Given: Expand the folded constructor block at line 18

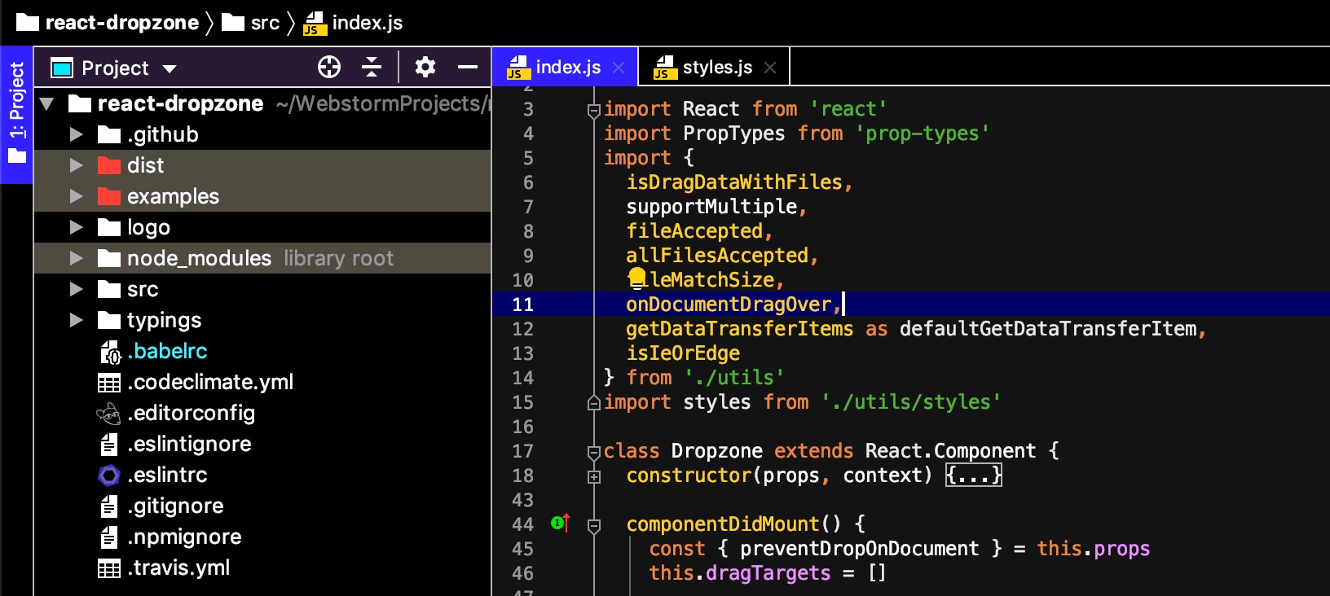Looking at the screenshot, I should click(x=594, y=477).
